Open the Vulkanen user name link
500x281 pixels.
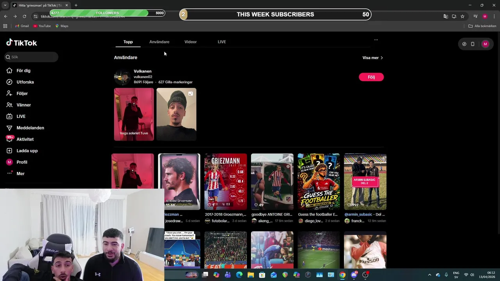click(143, 71)
